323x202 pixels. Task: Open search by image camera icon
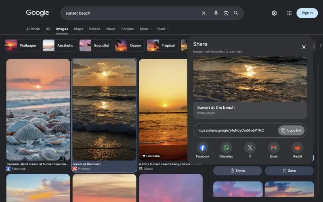[x=226, y=13]
